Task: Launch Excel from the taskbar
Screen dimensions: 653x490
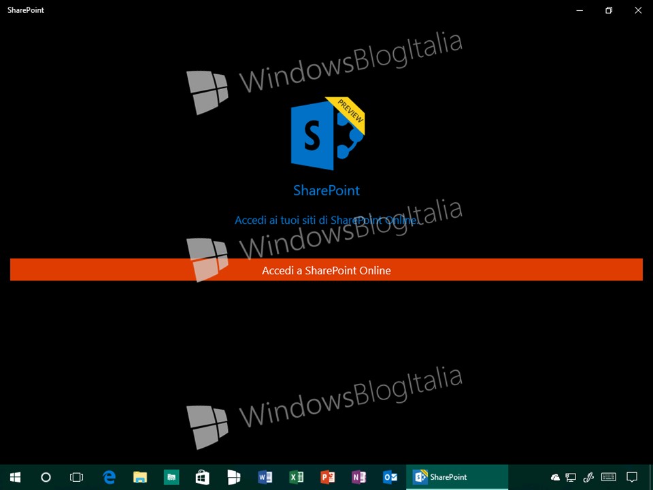Action: (x=297, y=477)
